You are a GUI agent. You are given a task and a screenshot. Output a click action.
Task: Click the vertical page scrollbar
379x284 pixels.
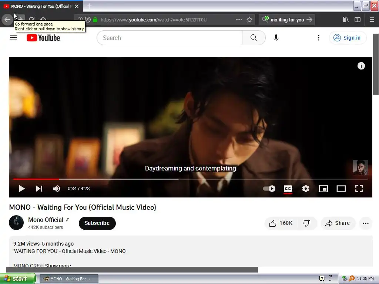pyautogui.click(x=376, y=64)
